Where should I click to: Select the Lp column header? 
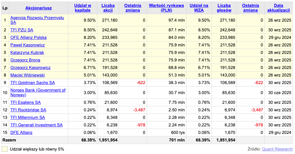pos(5,8)
